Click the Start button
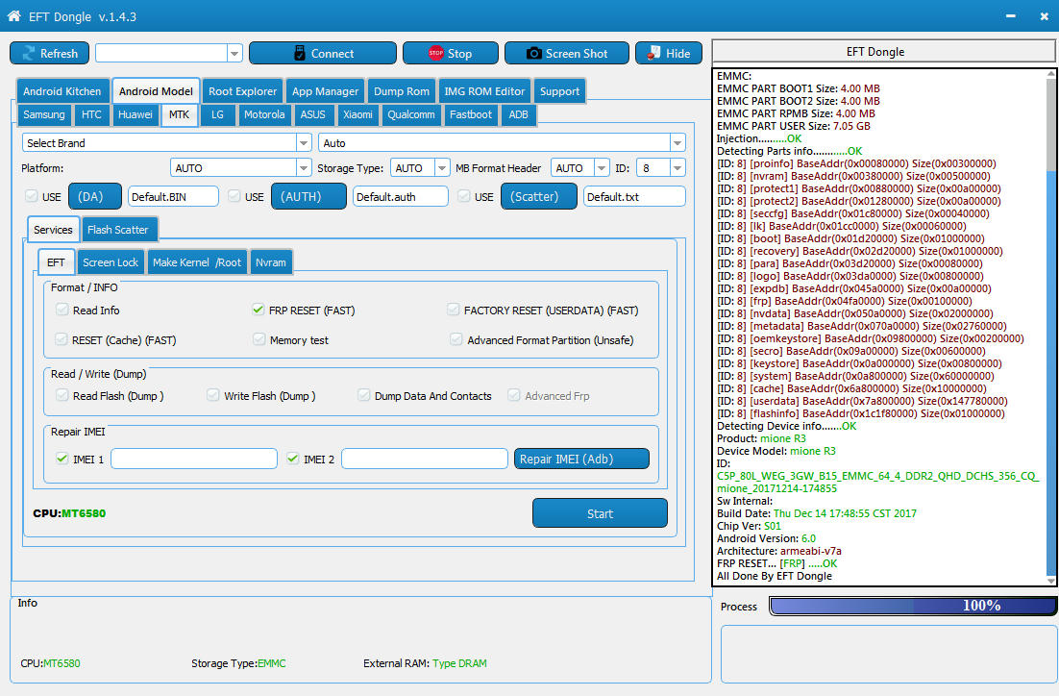The height and width of the screenshot is (696, 1059). (x=600, y=513)
